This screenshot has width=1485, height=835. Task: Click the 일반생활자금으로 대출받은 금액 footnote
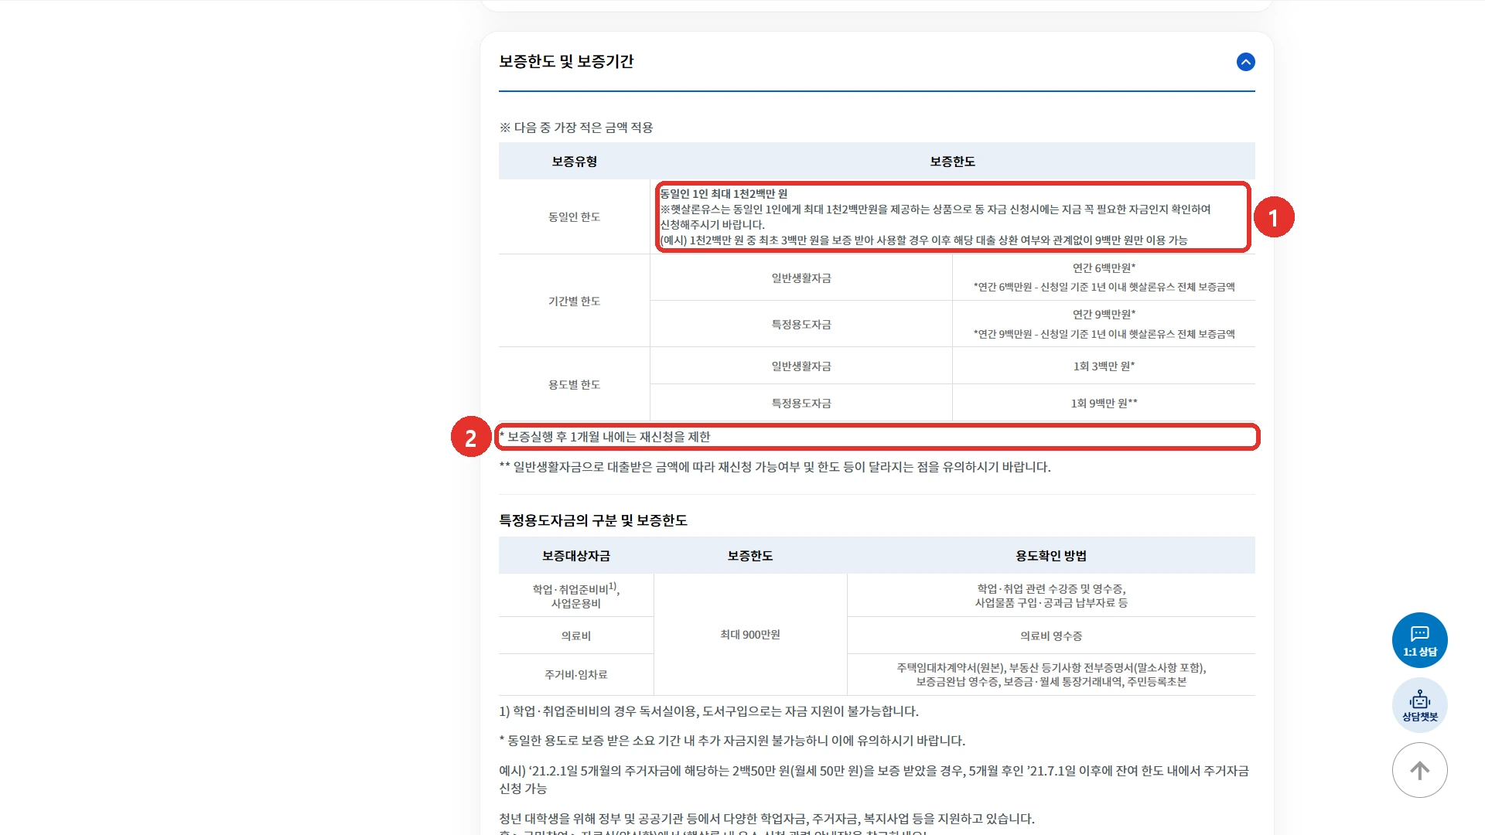pyautogui.click(x=775, y=467)
